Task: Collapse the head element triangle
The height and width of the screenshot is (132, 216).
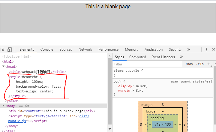Action: 3,66
